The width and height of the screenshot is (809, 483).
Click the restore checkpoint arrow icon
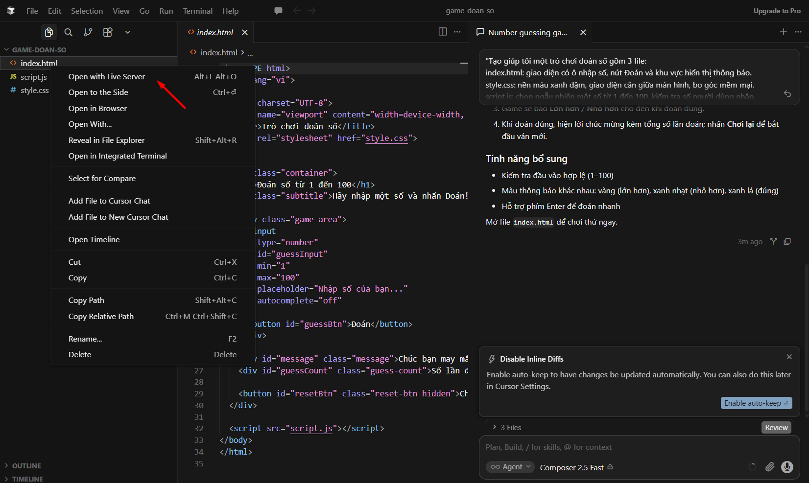coord(787,93)
